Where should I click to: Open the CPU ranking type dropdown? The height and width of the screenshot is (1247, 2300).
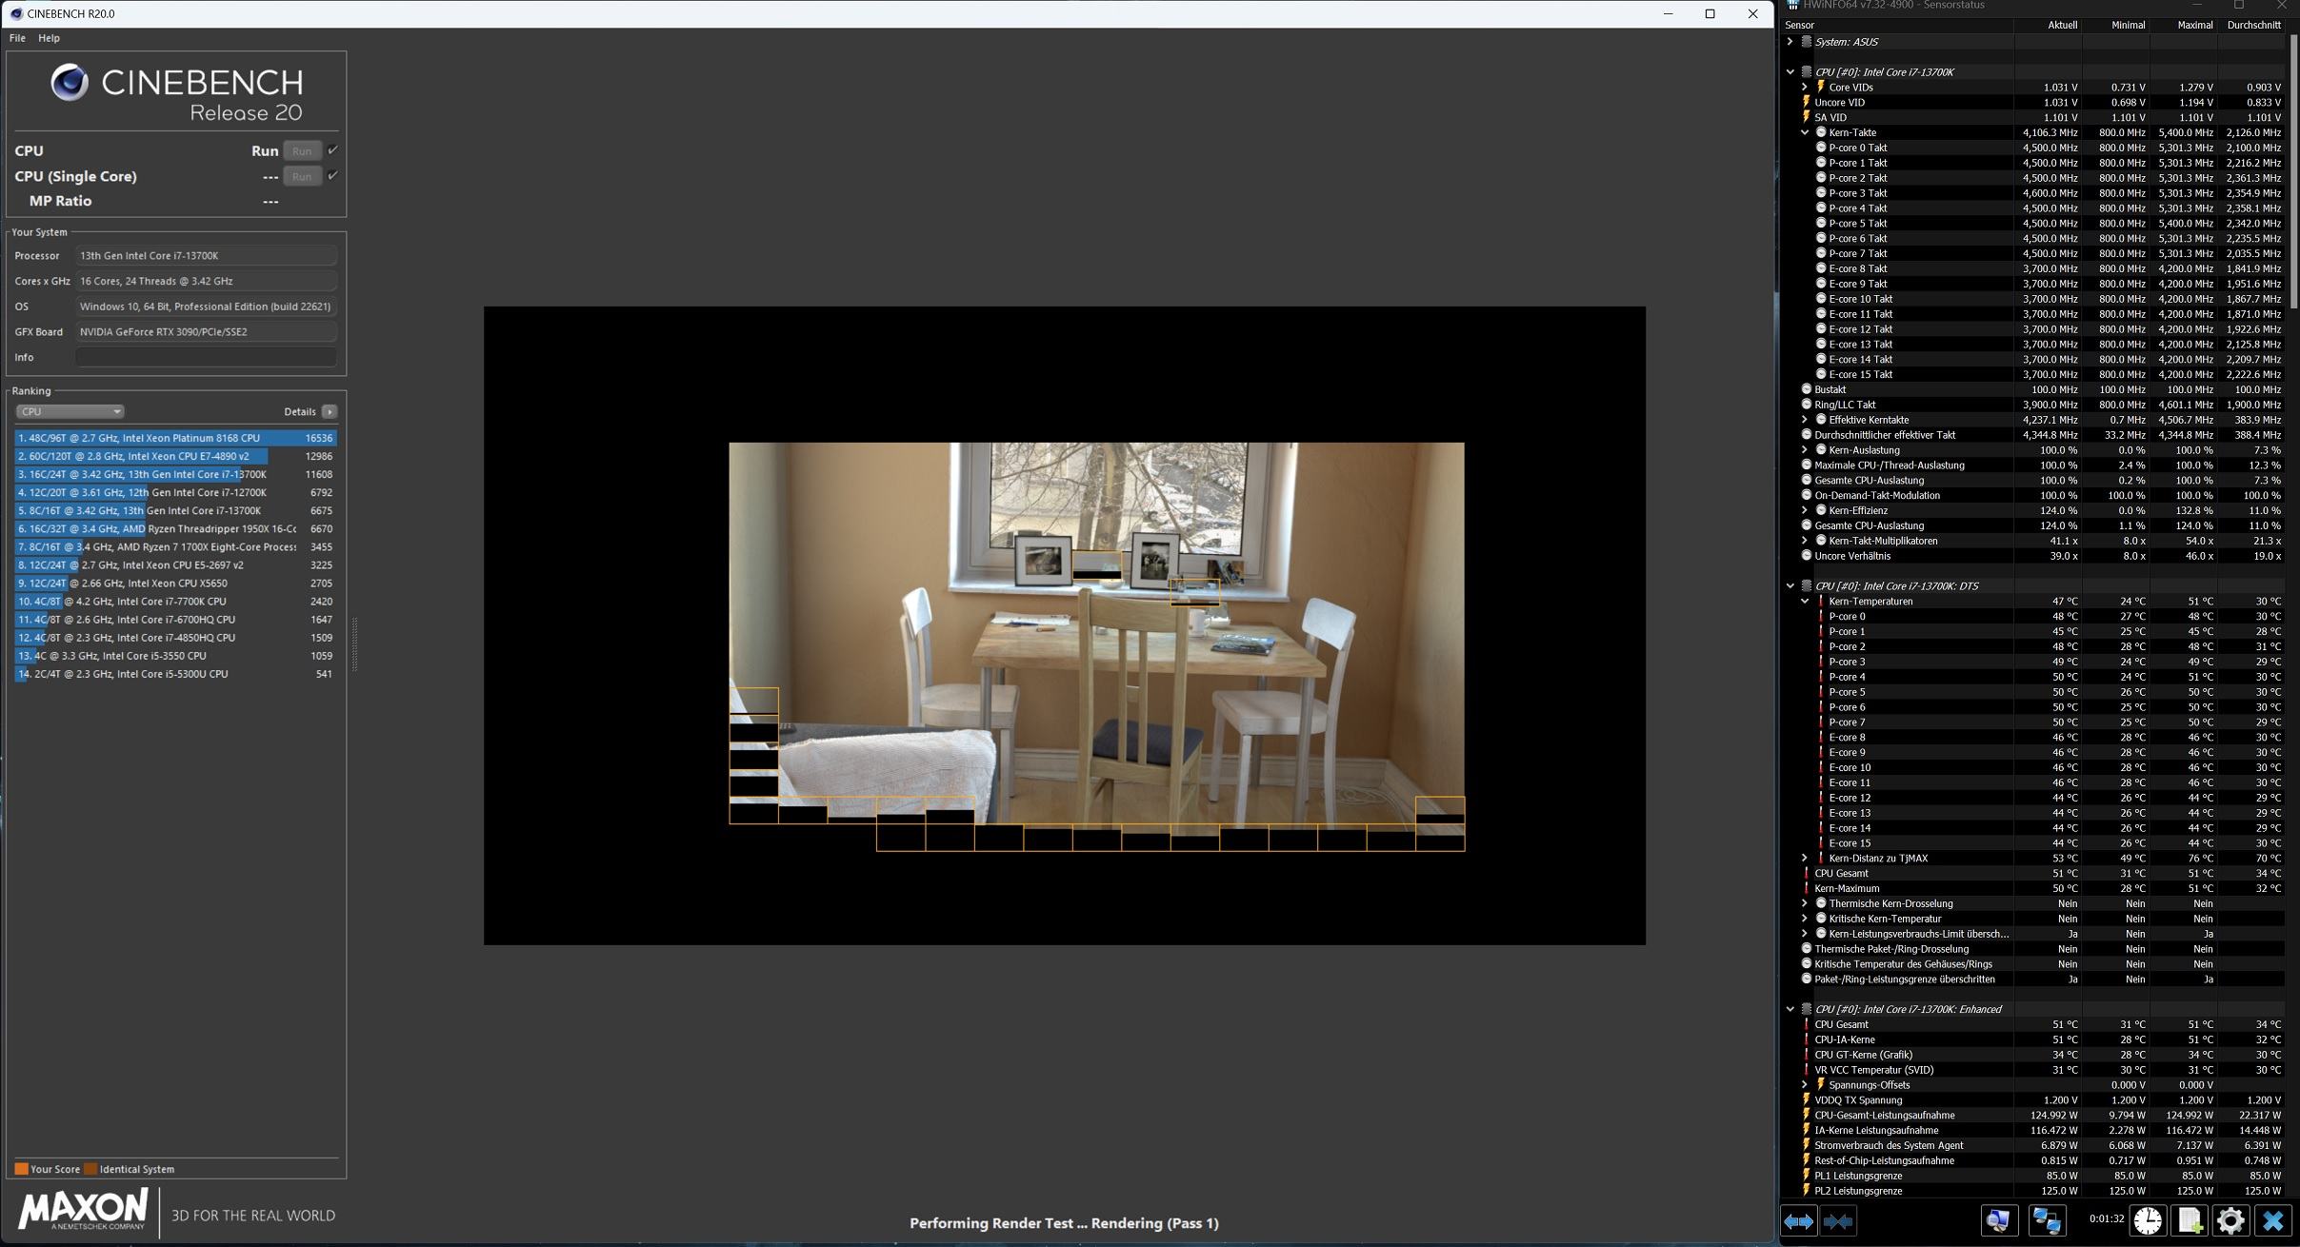pos(70,412)
